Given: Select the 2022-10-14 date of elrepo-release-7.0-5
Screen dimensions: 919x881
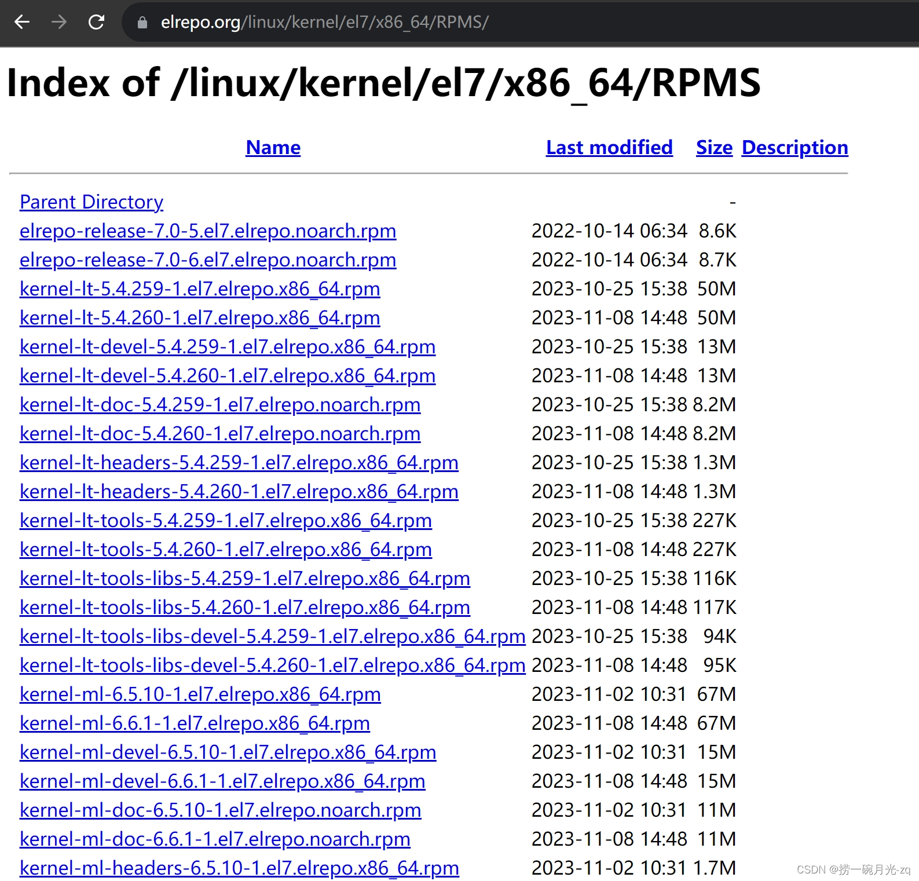Looking at the screenshot, I should 609,231.
